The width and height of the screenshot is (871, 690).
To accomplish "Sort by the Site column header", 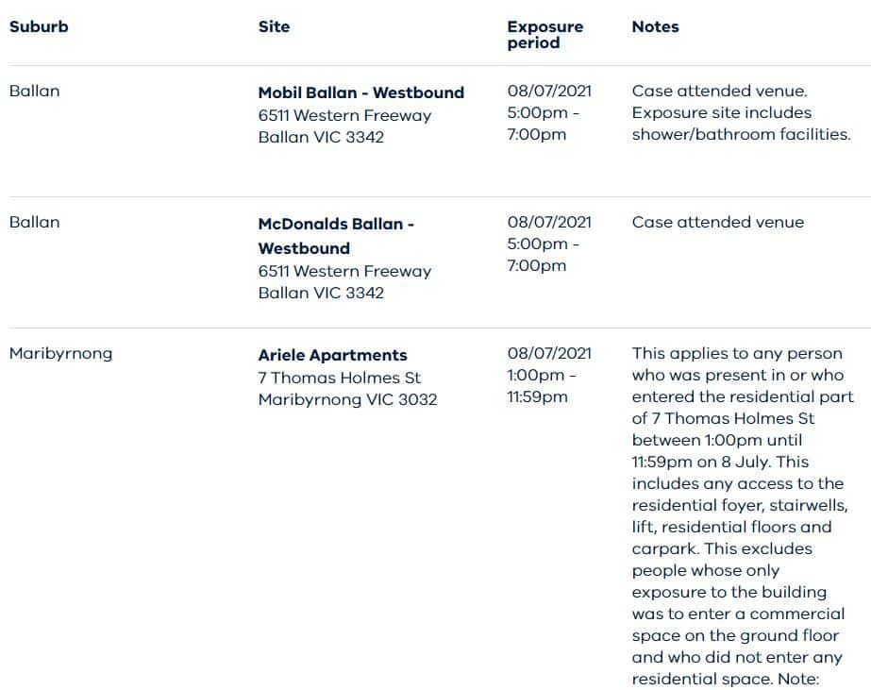I will (274, 26).
